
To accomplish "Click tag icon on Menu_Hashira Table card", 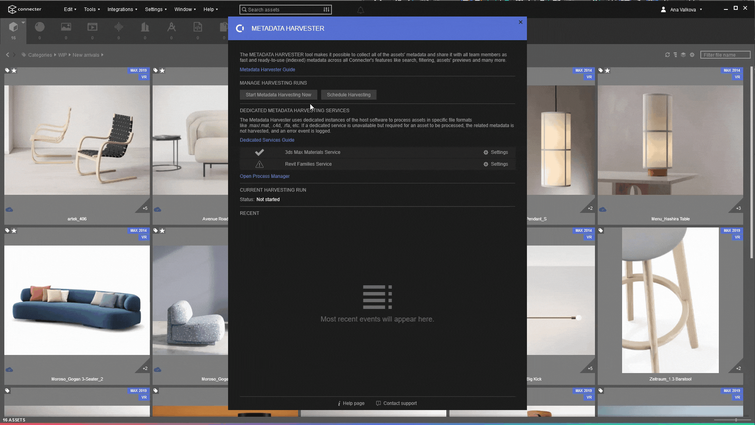I will pyautogui.click(x=600, y=70).
